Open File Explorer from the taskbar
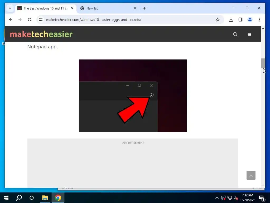This screenshot has height=203, width=270. click(x=45, y=198)
